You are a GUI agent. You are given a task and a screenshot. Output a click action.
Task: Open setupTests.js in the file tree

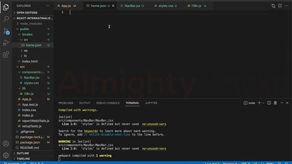point(33,126)
